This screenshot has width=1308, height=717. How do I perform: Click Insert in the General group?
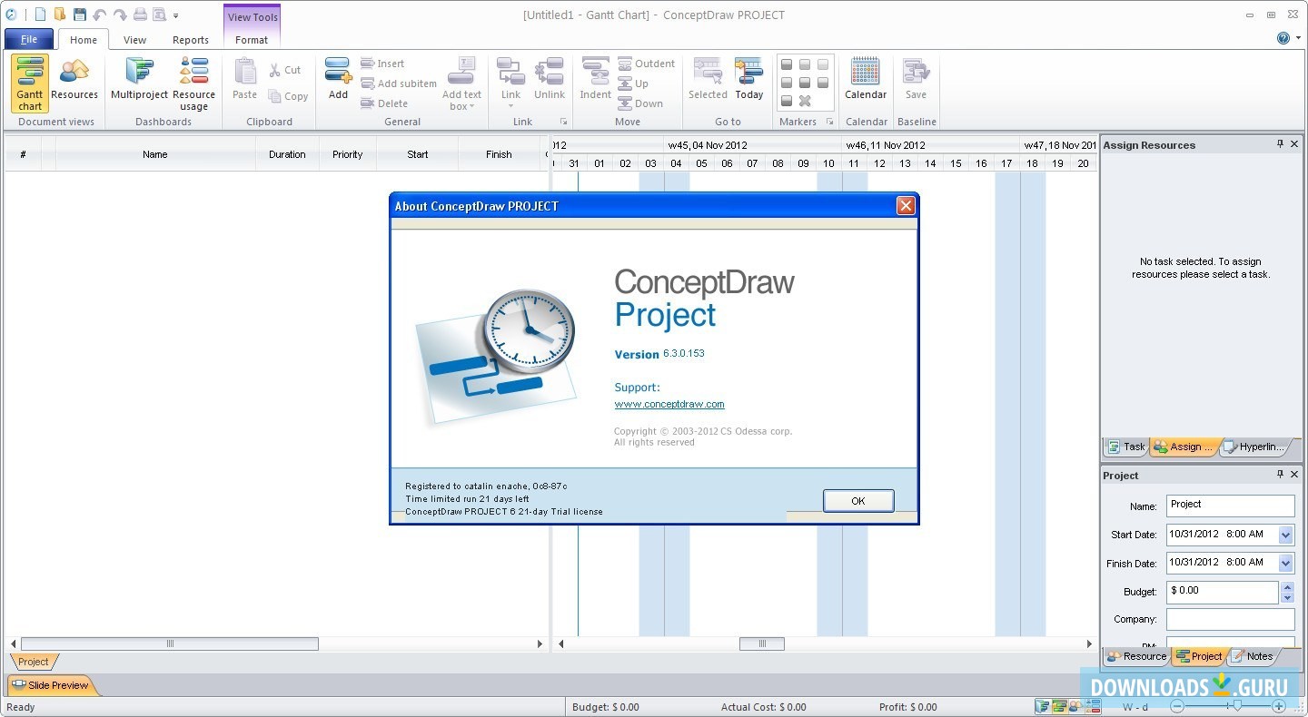point(382,64)
